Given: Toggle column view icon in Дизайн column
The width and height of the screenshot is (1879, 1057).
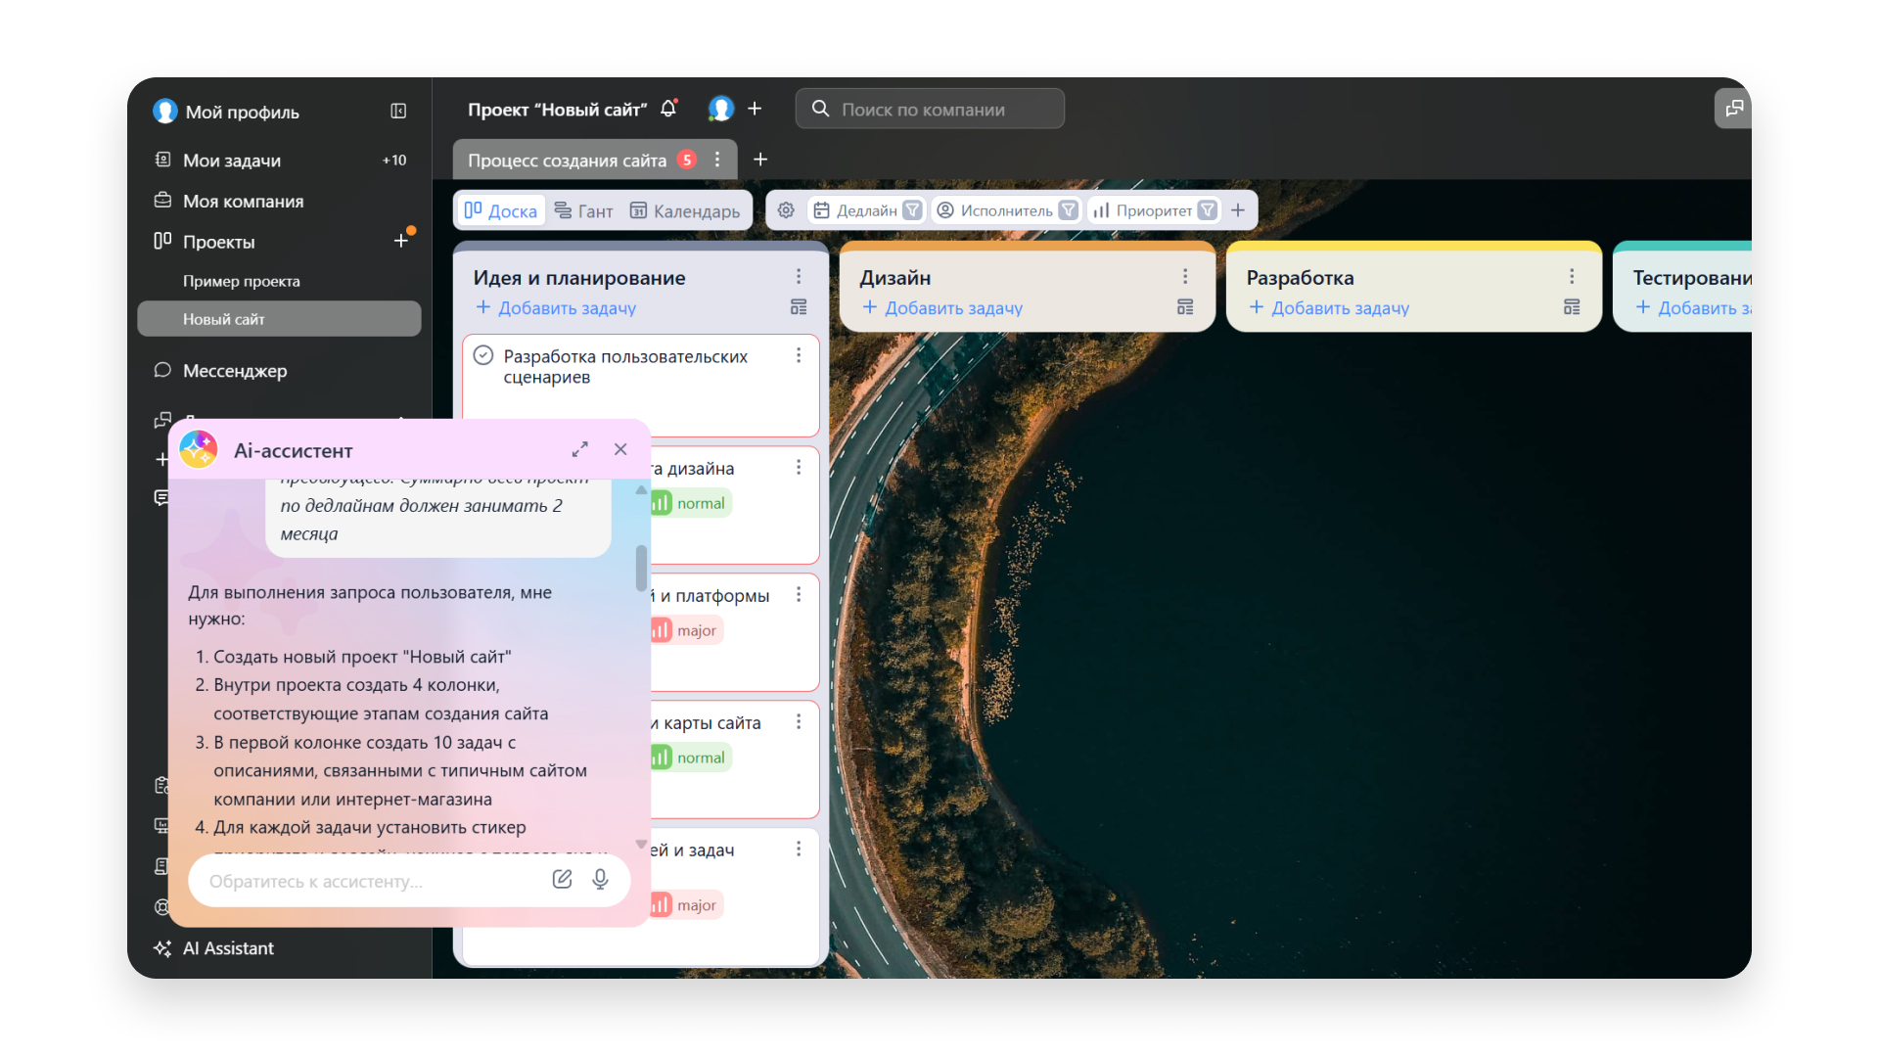Looking at the screenshot, I should click(x=1185, y=307).
